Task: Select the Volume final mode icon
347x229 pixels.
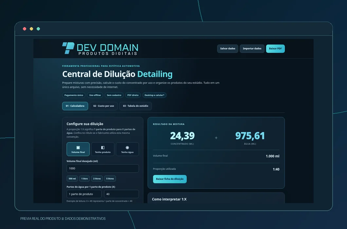Action: tap(78, 148)
